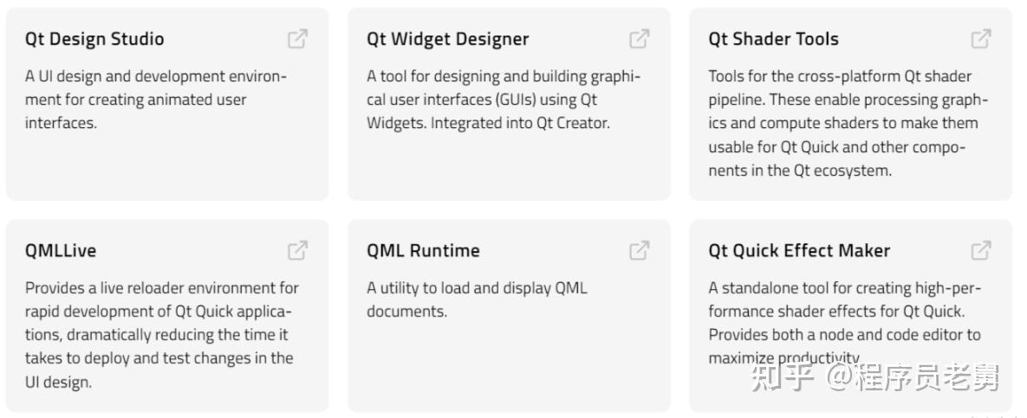
Task: Click the standalone shader effects tool description
Action: pyautogui.click(x=843, y=311)
